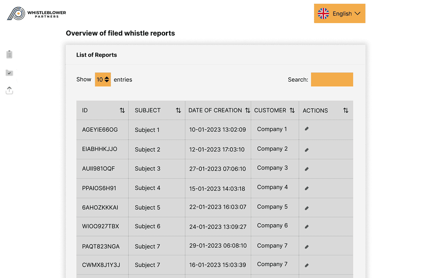The width and height of the screenshot is (431, 278).
Task: Select report ID AUII981OQF
Action: point(98,169)
